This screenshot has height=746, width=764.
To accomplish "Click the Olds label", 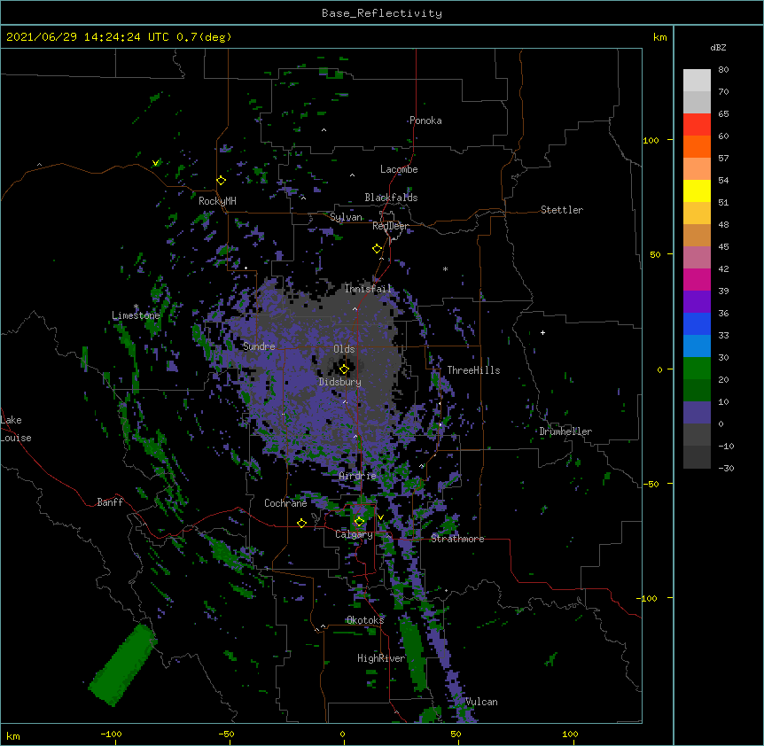I will point(344,349).
